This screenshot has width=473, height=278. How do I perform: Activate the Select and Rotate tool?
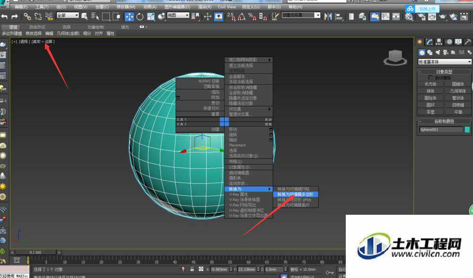(x=140, y=17)
